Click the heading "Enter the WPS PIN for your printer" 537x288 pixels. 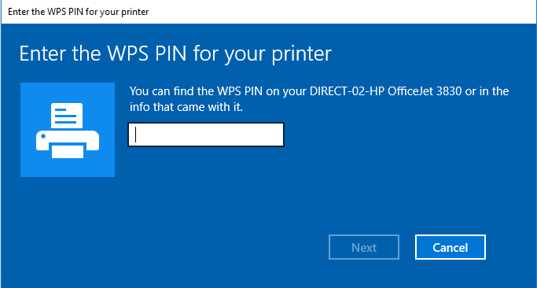click(x=175, y=54)
